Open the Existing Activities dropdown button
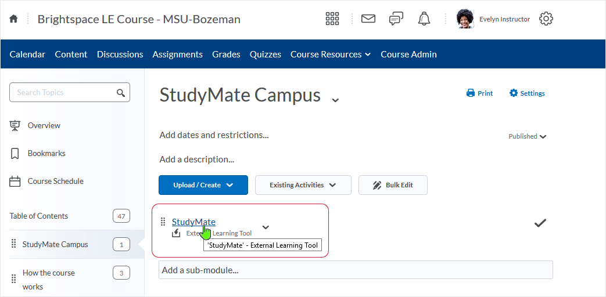 click(303, 185)
